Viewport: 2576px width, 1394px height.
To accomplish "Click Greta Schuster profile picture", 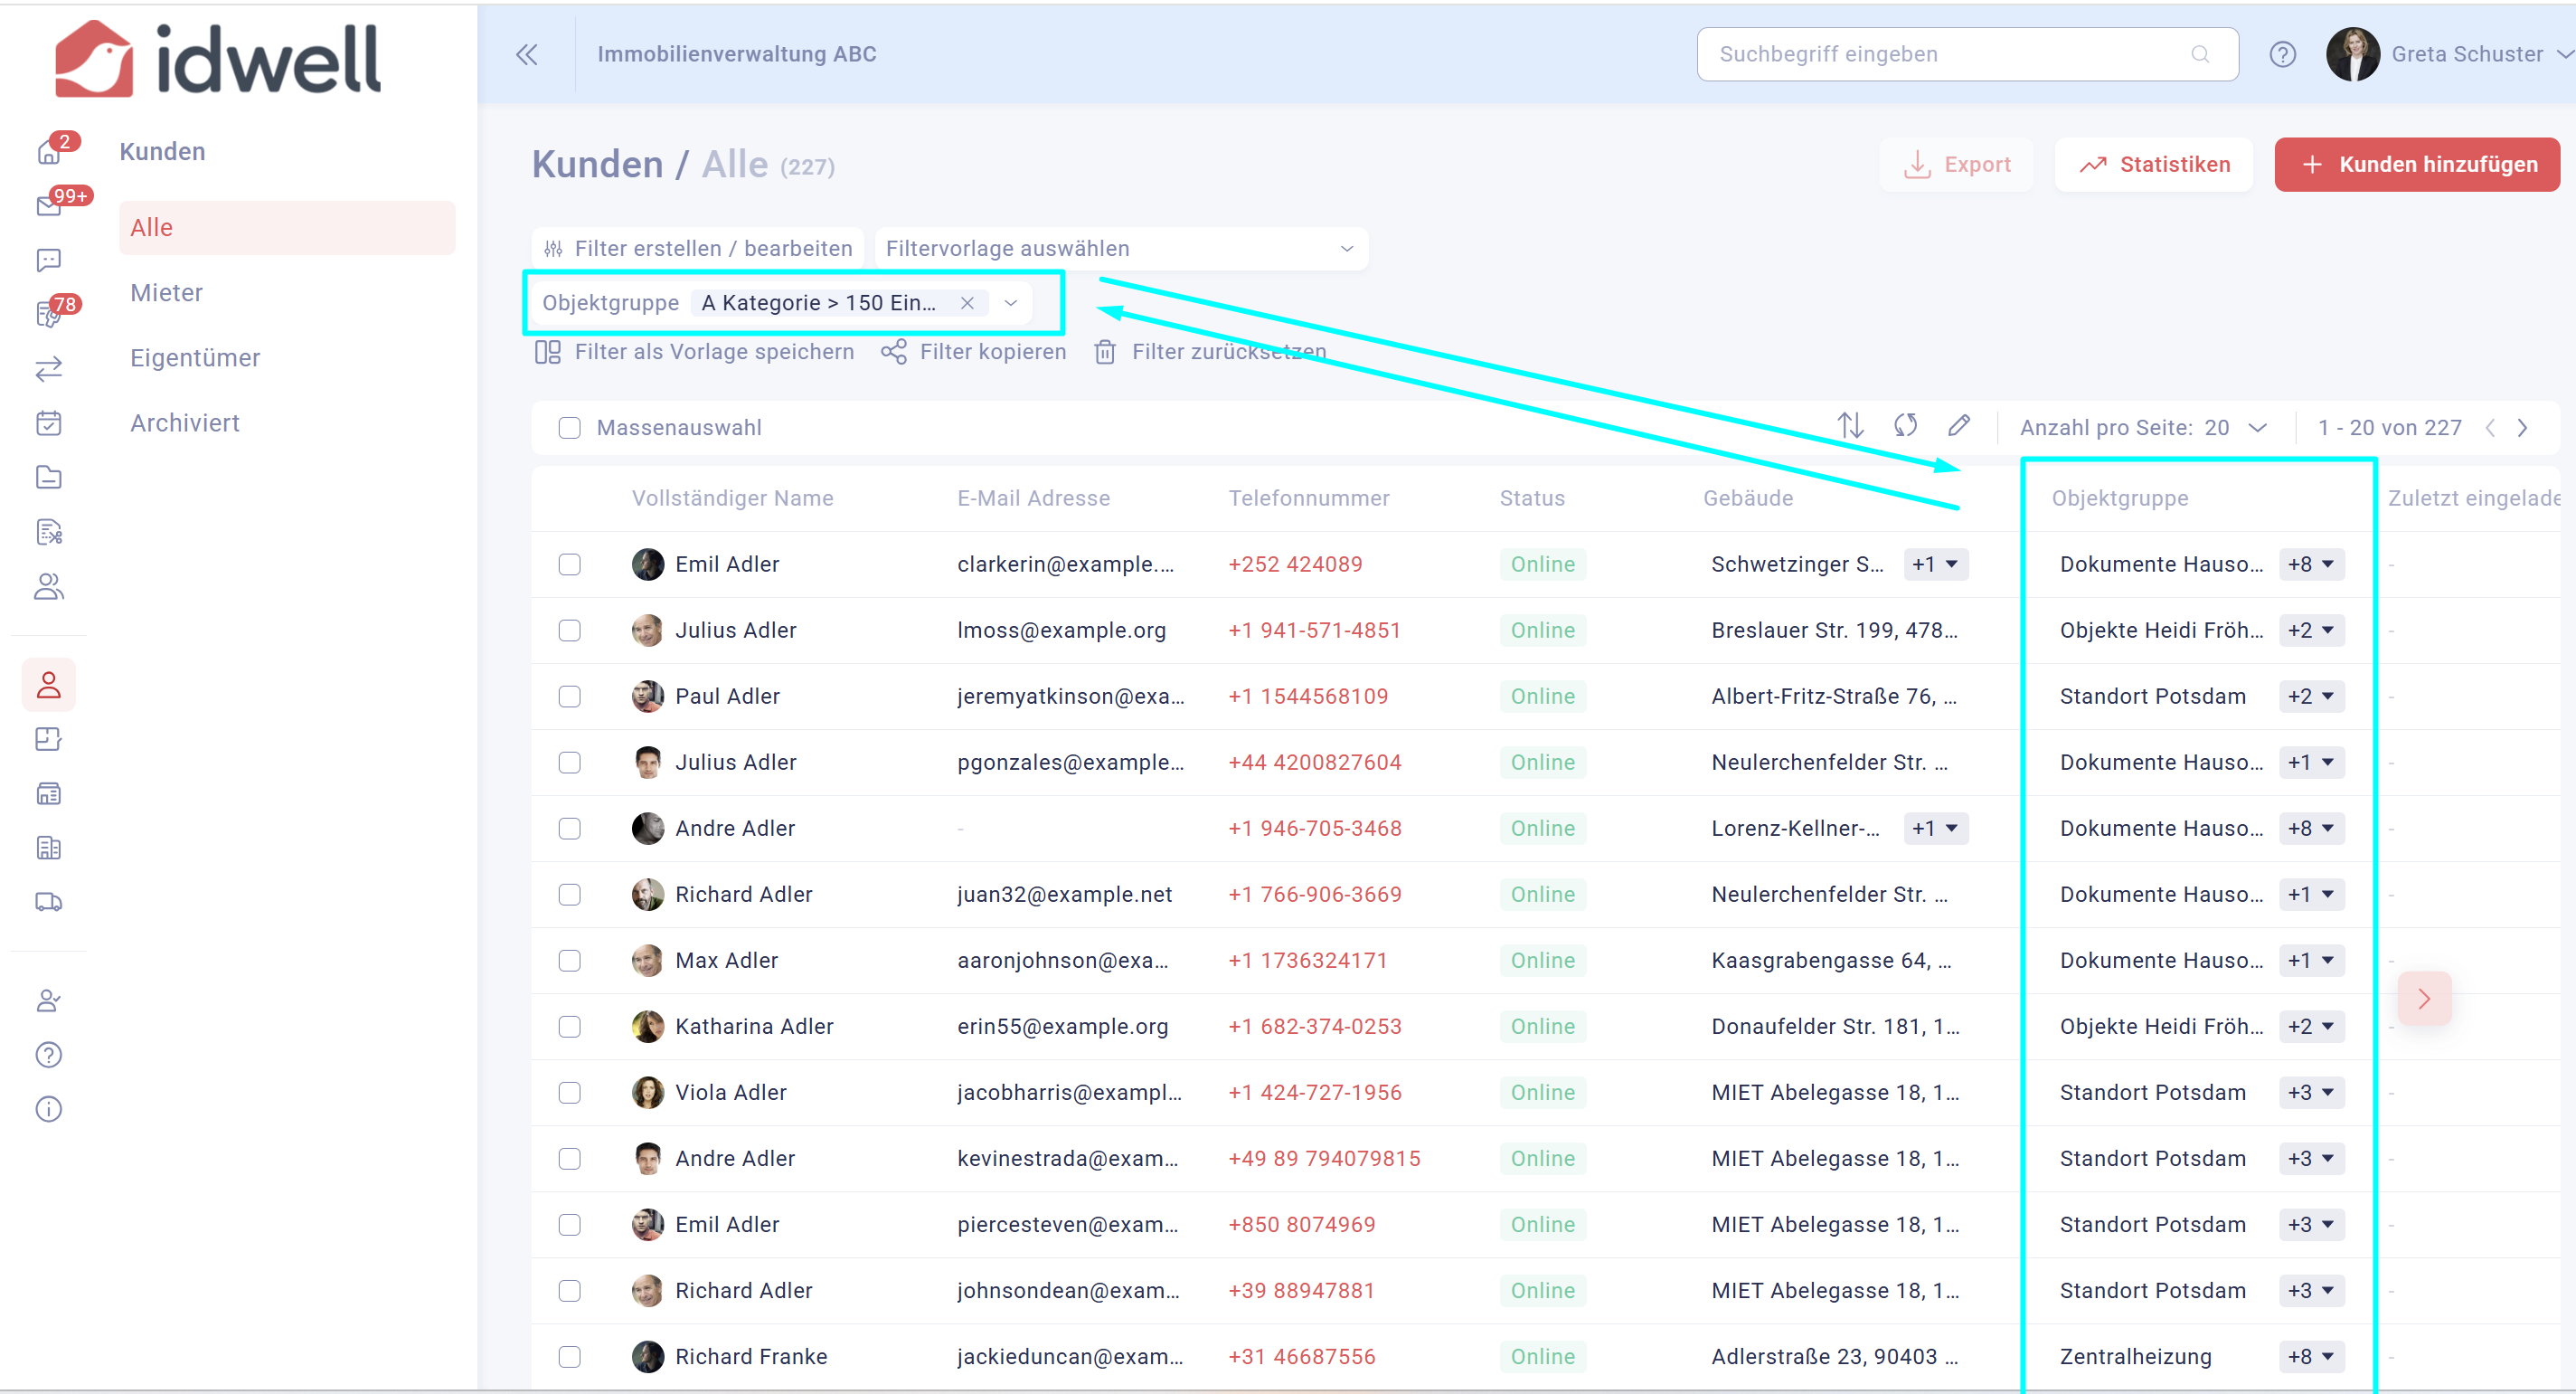I will [x=2354, y=54].
